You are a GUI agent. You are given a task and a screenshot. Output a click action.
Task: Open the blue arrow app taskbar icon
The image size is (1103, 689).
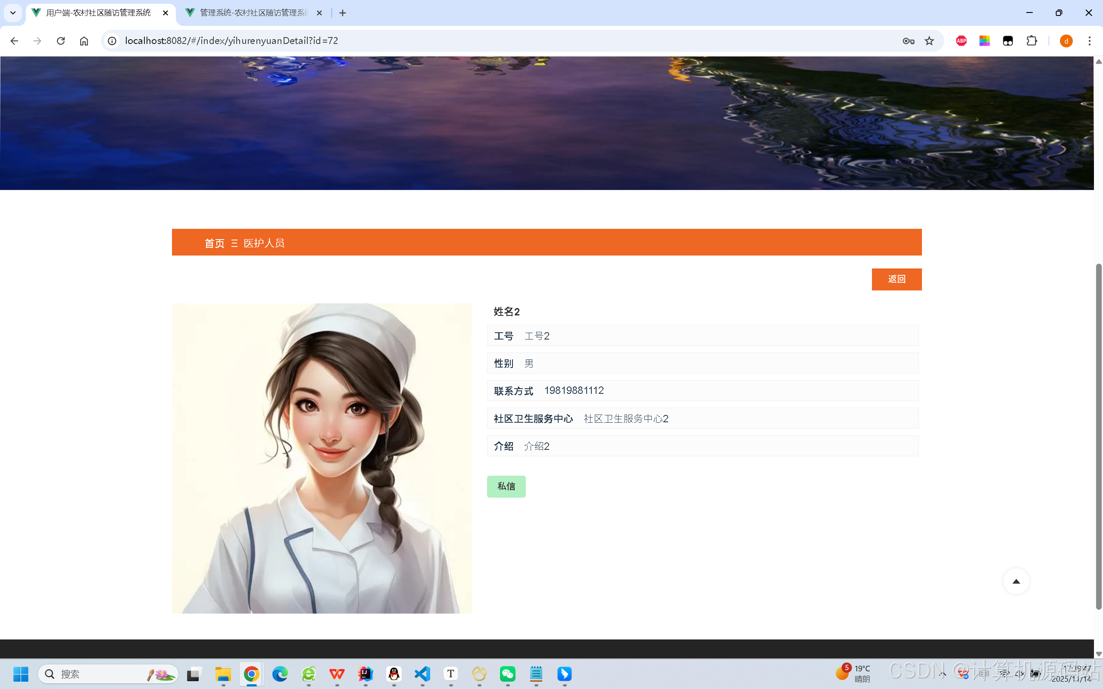coord(565,674)
